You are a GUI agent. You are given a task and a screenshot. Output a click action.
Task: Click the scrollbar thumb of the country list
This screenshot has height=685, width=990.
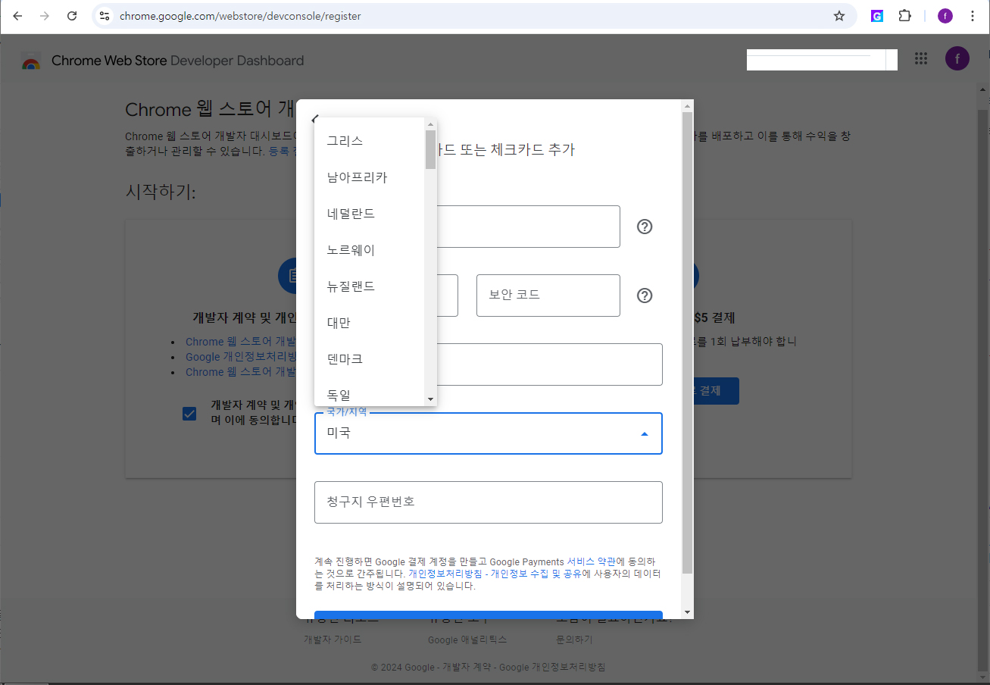click(x=430, y=149)
